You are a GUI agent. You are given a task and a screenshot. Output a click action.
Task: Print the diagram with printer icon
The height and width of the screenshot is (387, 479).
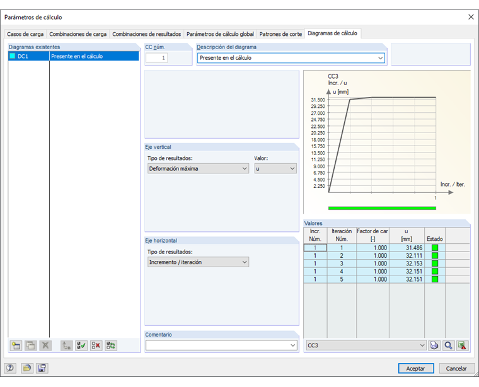click(x=434, y=345)
